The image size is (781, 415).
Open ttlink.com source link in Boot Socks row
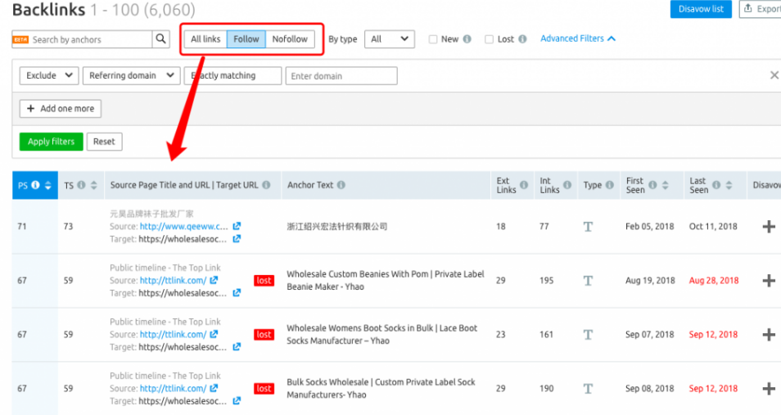pos(173,334)
